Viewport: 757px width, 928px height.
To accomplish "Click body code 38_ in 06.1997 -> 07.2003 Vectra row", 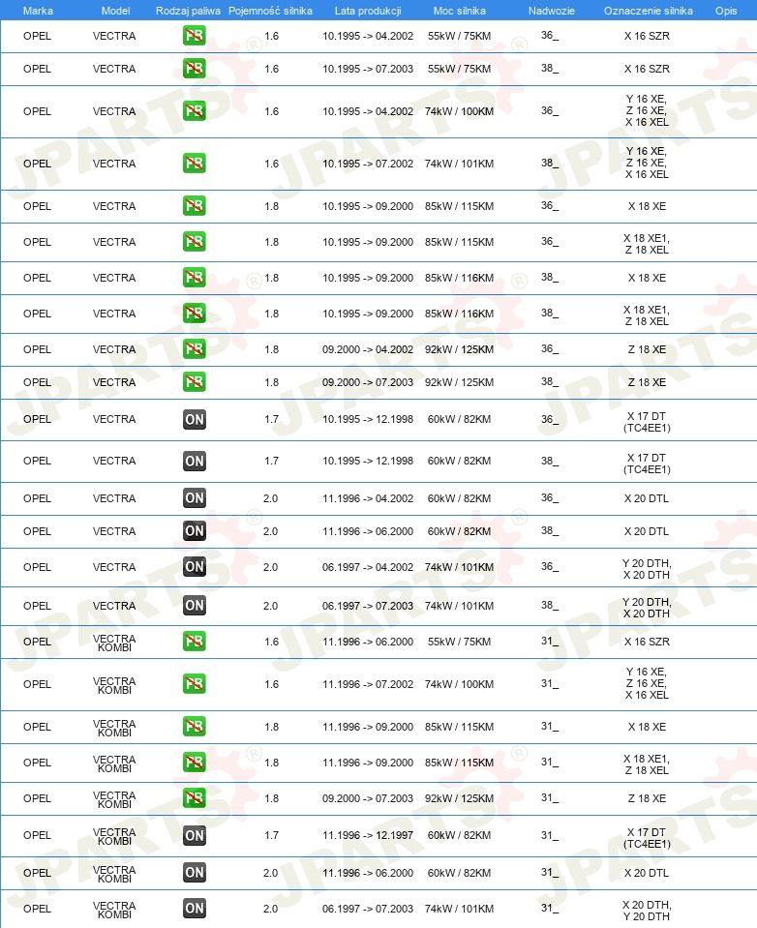I will [x=549, y=606].
